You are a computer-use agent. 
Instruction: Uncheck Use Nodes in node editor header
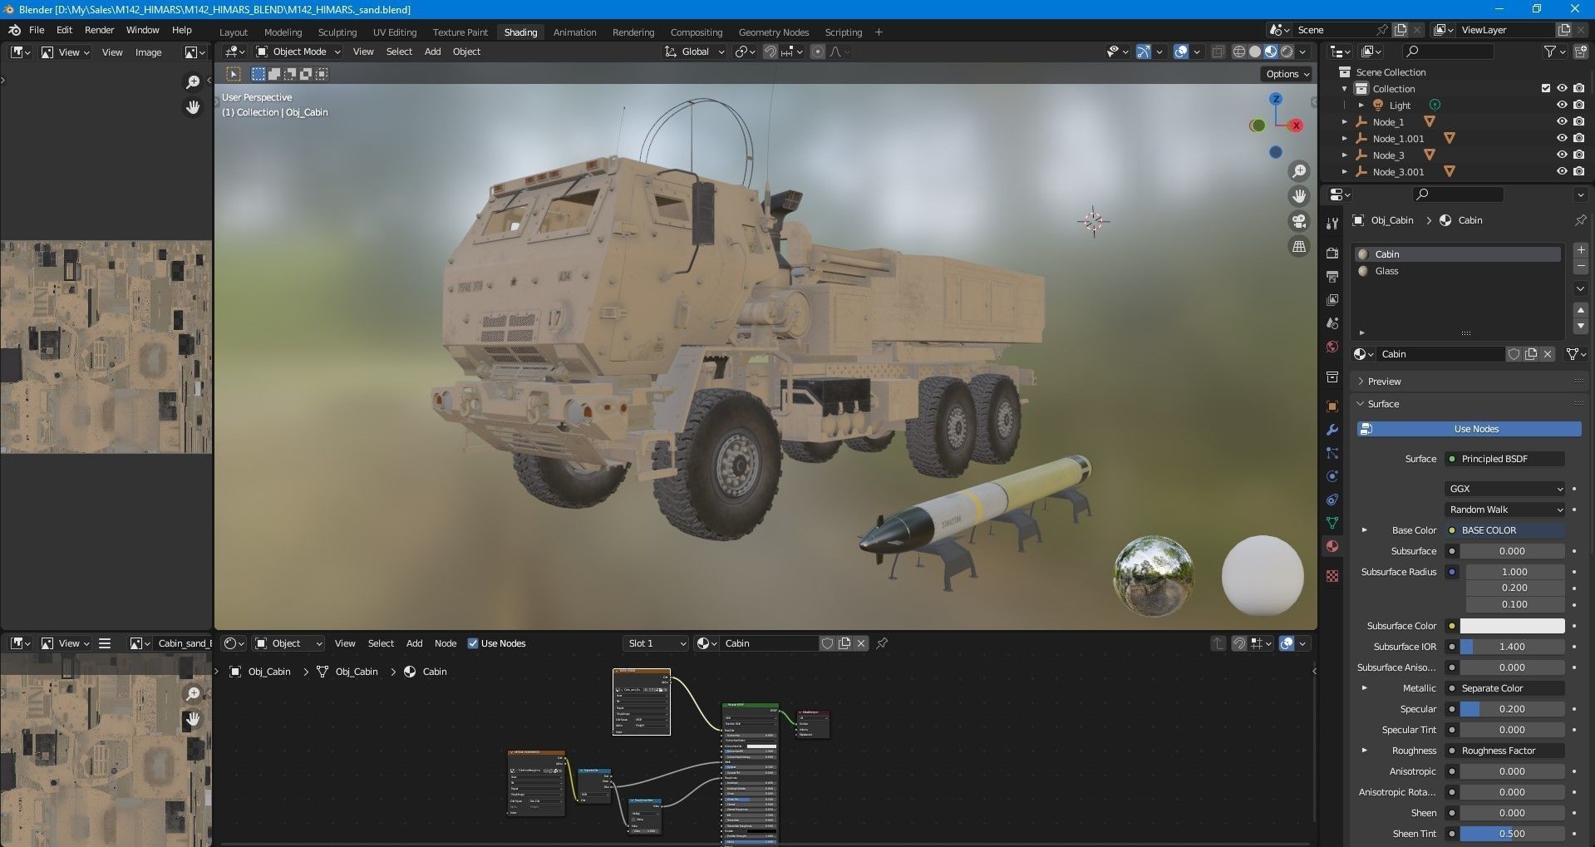tap(473, 643)
